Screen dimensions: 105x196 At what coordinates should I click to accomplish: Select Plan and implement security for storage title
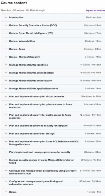click(x=32, y=134)
